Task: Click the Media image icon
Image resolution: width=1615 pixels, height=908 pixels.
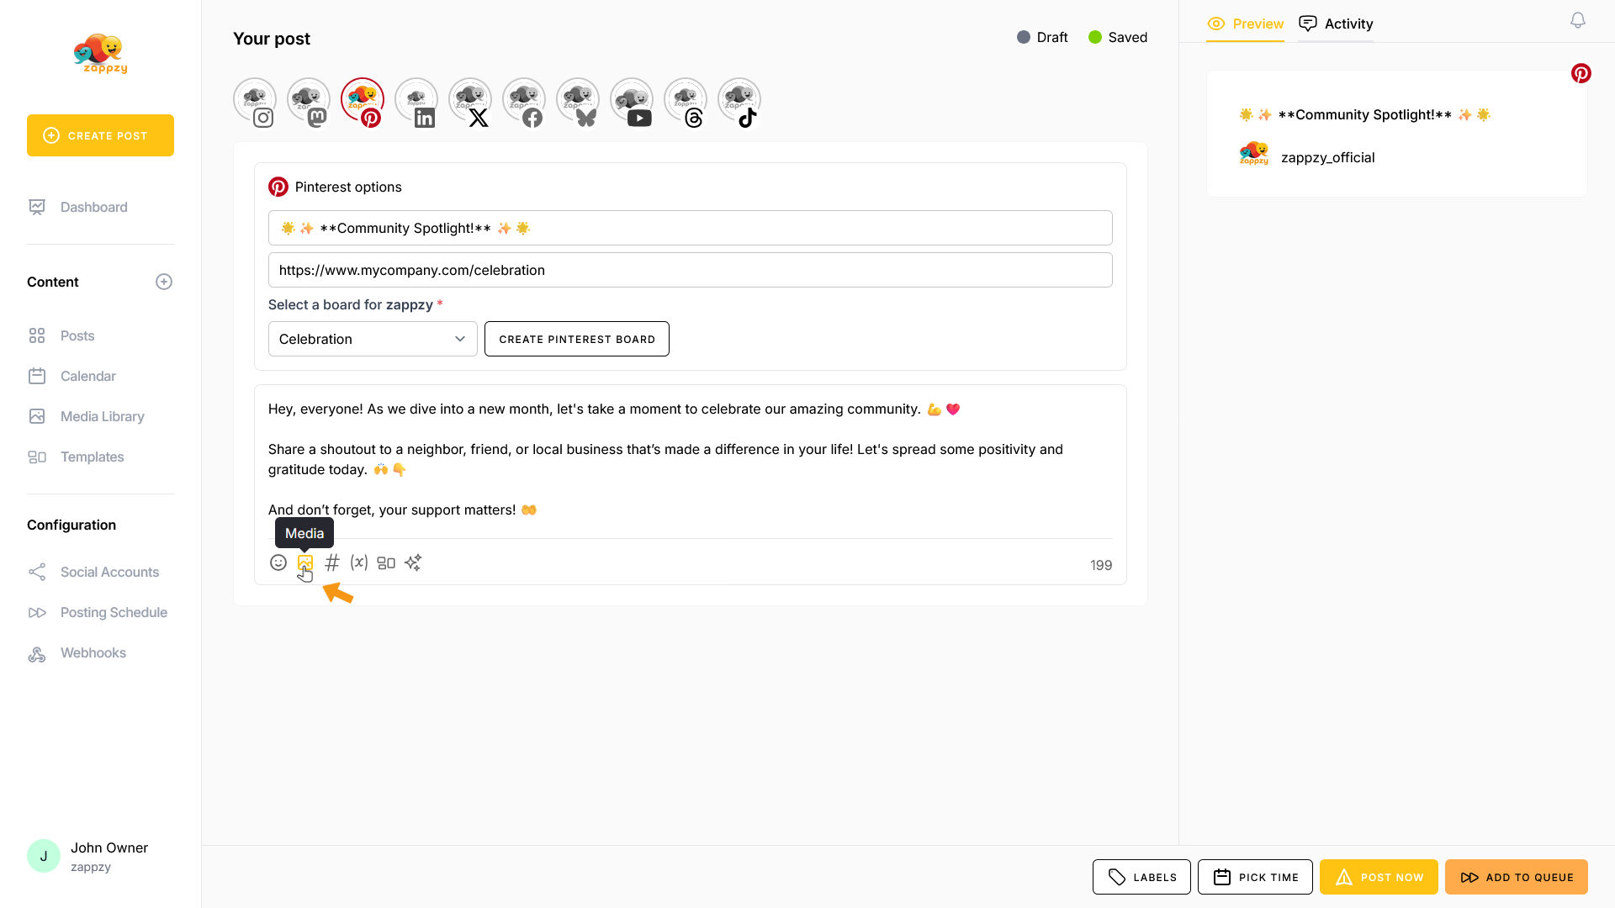Action: click(305, 563)
